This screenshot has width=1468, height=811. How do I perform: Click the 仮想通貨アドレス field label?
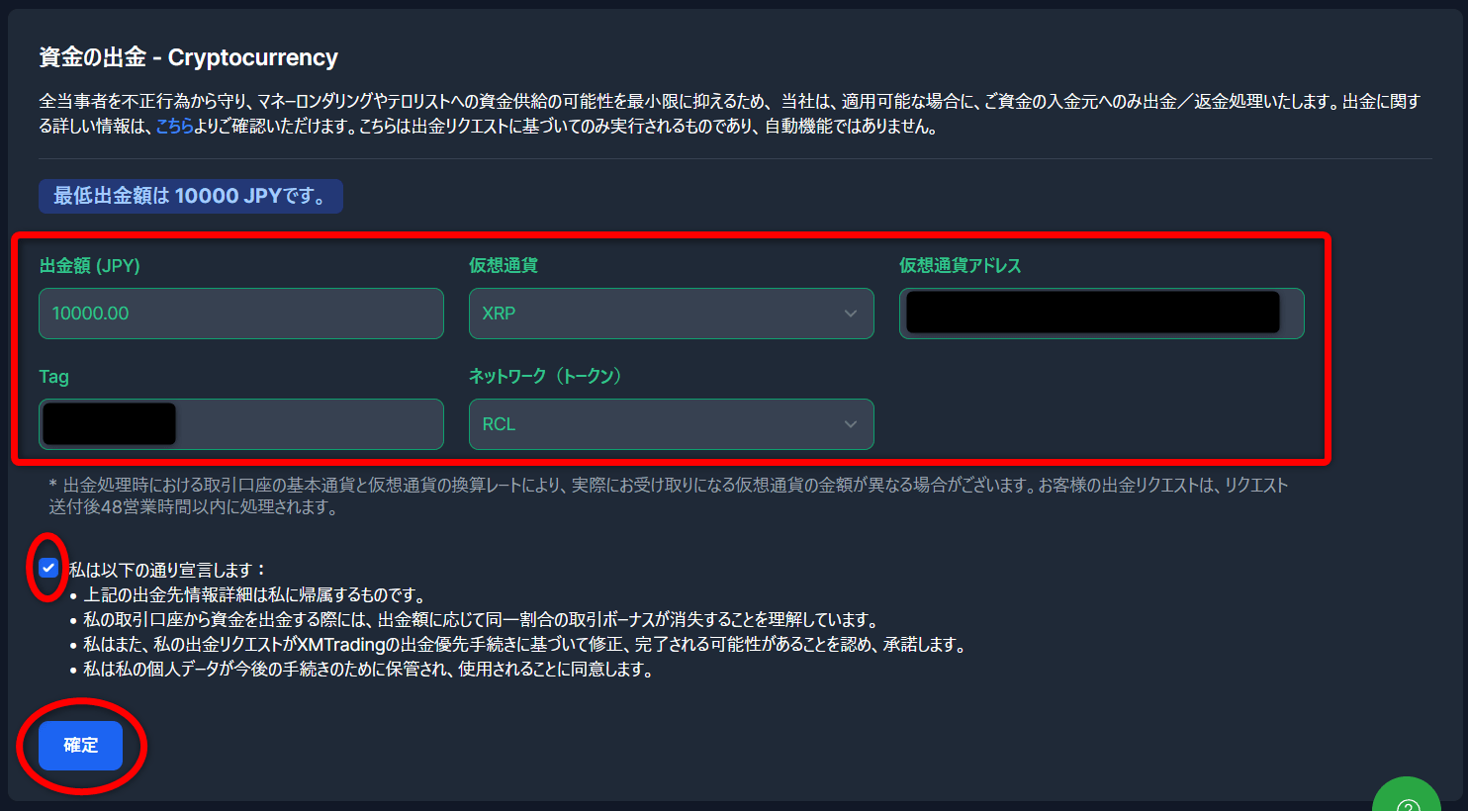click(960, 266)
